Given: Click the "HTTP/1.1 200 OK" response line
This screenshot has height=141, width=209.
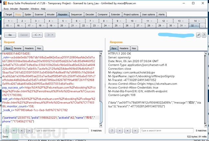Looking at the screenshot, I should point(119,54).
